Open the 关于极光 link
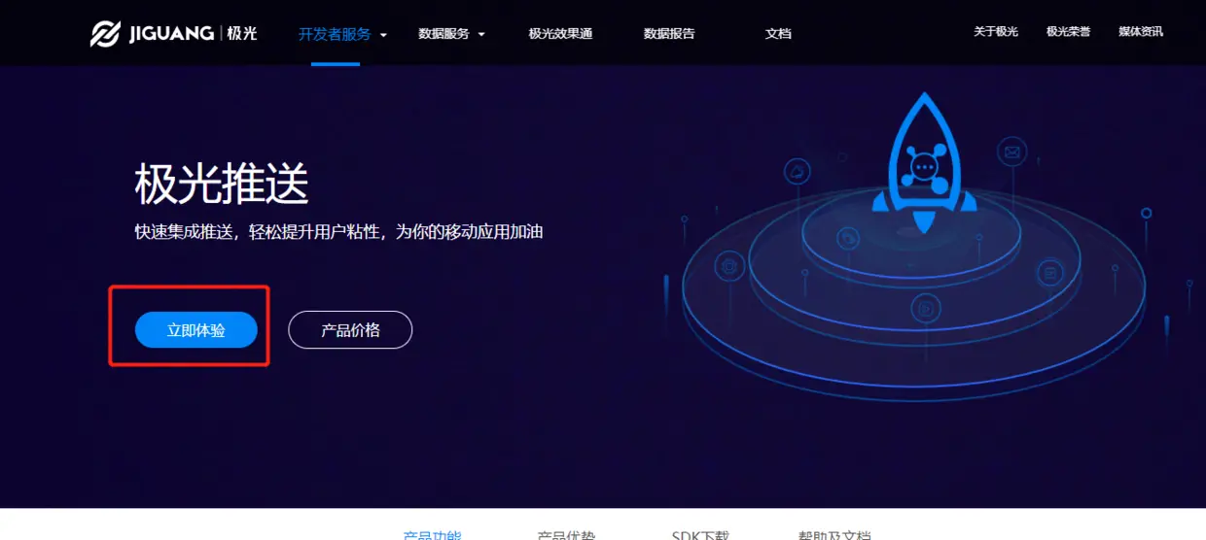 pyautogui.click(x=996, y=31)
